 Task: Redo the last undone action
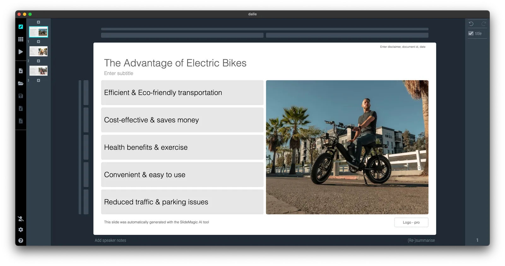[x=484, y=24]
